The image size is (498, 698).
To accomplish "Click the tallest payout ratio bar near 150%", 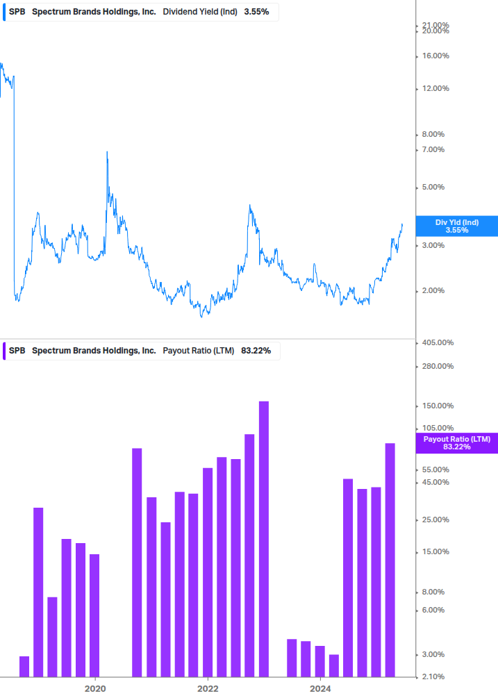I will tap(264, 539).
